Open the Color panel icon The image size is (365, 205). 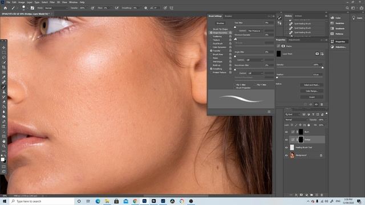tap(332, 18)
